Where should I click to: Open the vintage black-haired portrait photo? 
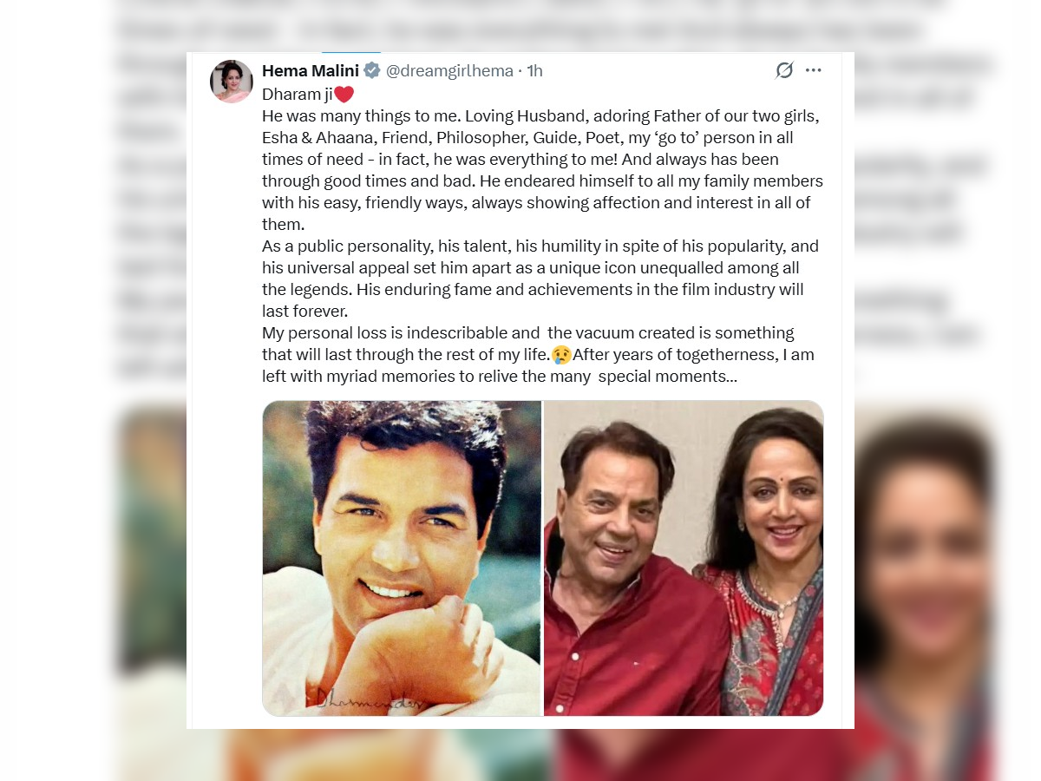402,558
